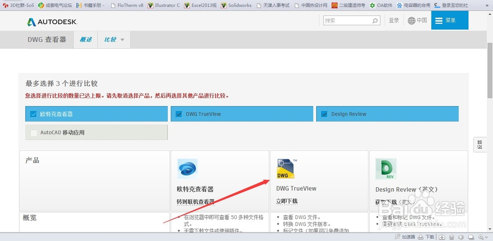Click the 最多选择 3 个进行比较 heading
Viewport: 493px width, 241px height.
pos(62,84)
